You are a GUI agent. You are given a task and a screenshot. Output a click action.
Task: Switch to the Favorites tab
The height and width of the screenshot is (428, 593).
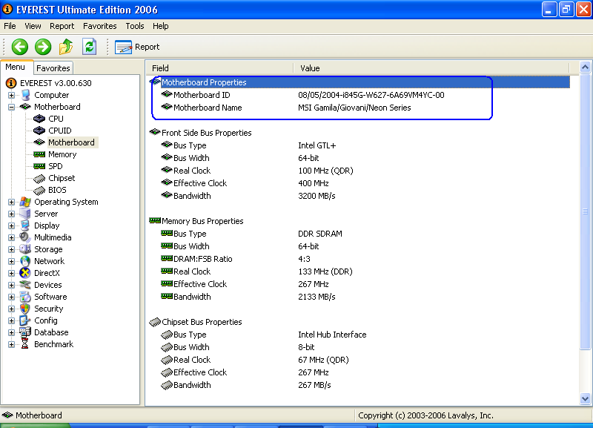tap(53, 68)
